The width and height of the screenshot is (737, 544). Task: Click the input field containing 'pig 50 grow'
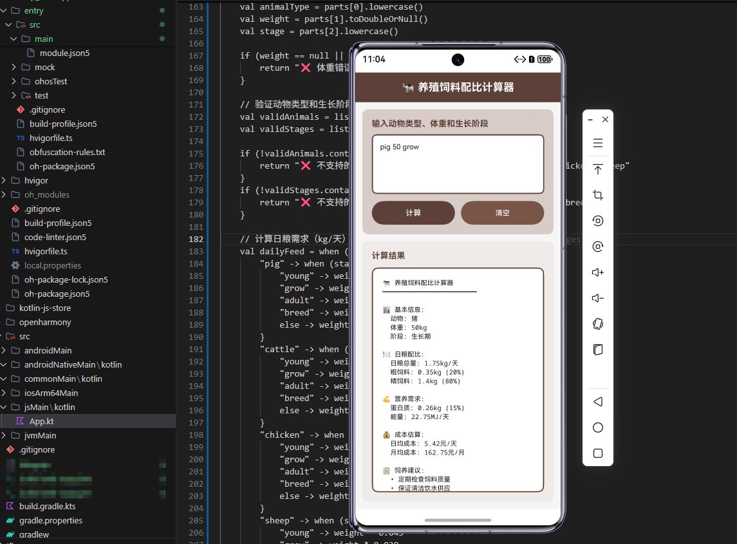(458, 164)
